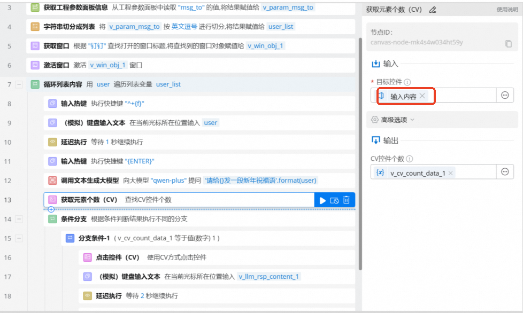Copy the node ID with clipboard icon
The width and height of the screenshot is (523, 313).
click(509, 44)
